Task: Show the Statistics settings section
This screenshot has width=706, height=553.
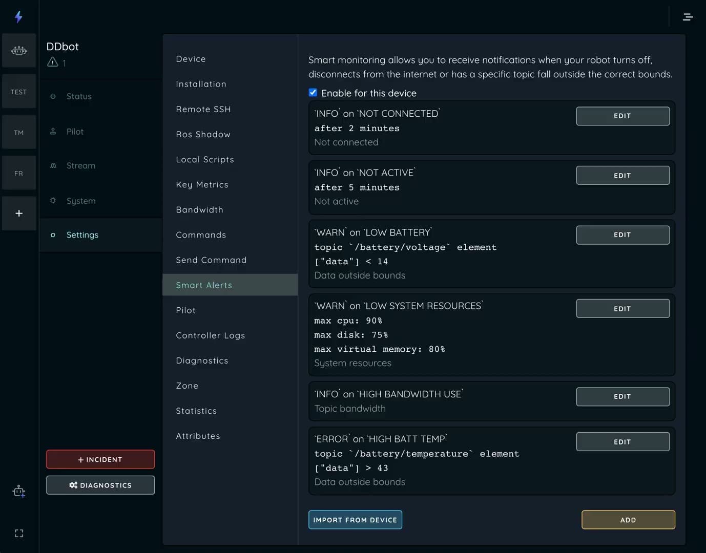Action: click(230, 410)
